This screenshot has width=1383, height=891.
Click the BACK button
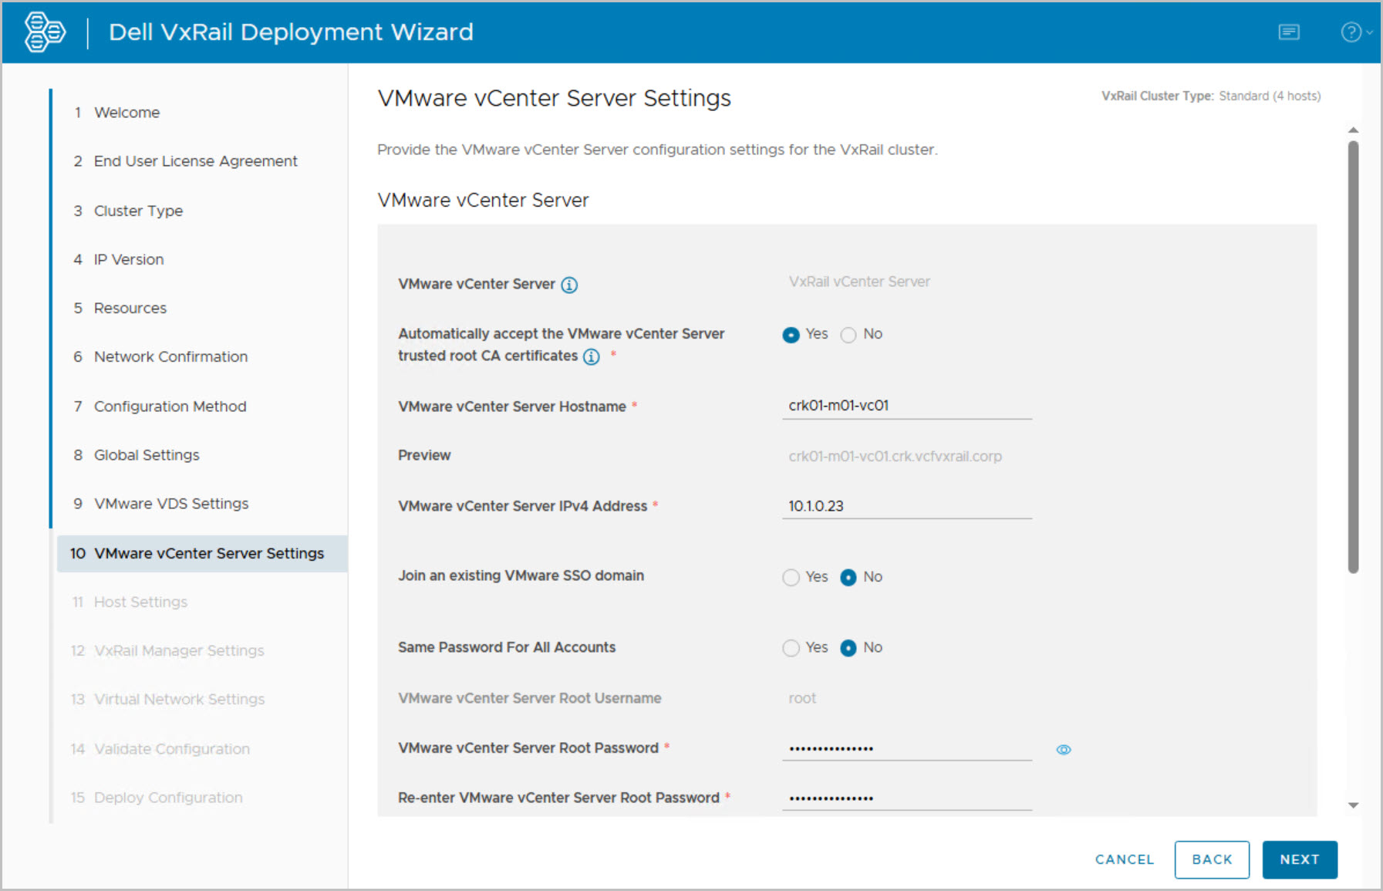click(1211, 859)
